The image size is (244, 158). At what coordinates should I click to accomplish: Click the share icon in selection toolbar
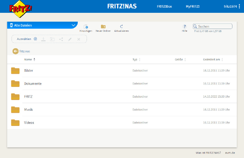[x=61, y=39]
